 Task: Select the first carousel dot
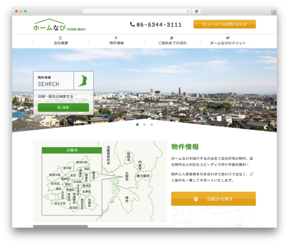138,125
